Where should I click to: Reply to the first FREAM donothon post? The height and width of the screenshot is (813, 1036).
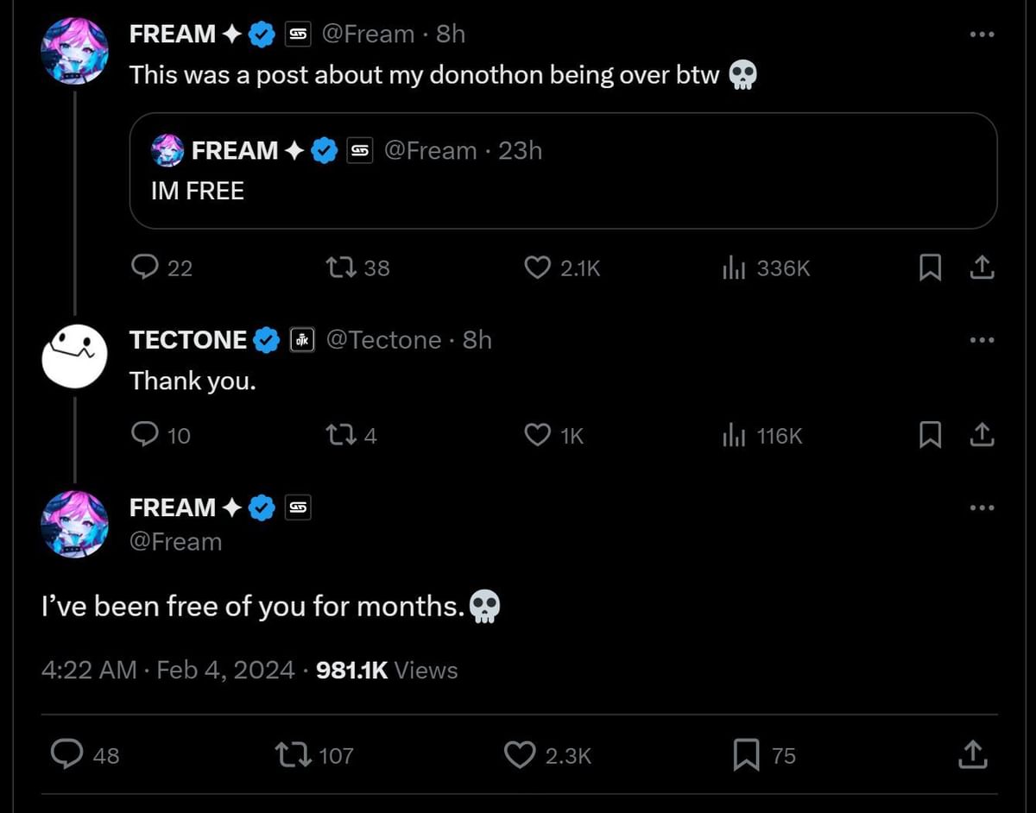coord(142,268)
